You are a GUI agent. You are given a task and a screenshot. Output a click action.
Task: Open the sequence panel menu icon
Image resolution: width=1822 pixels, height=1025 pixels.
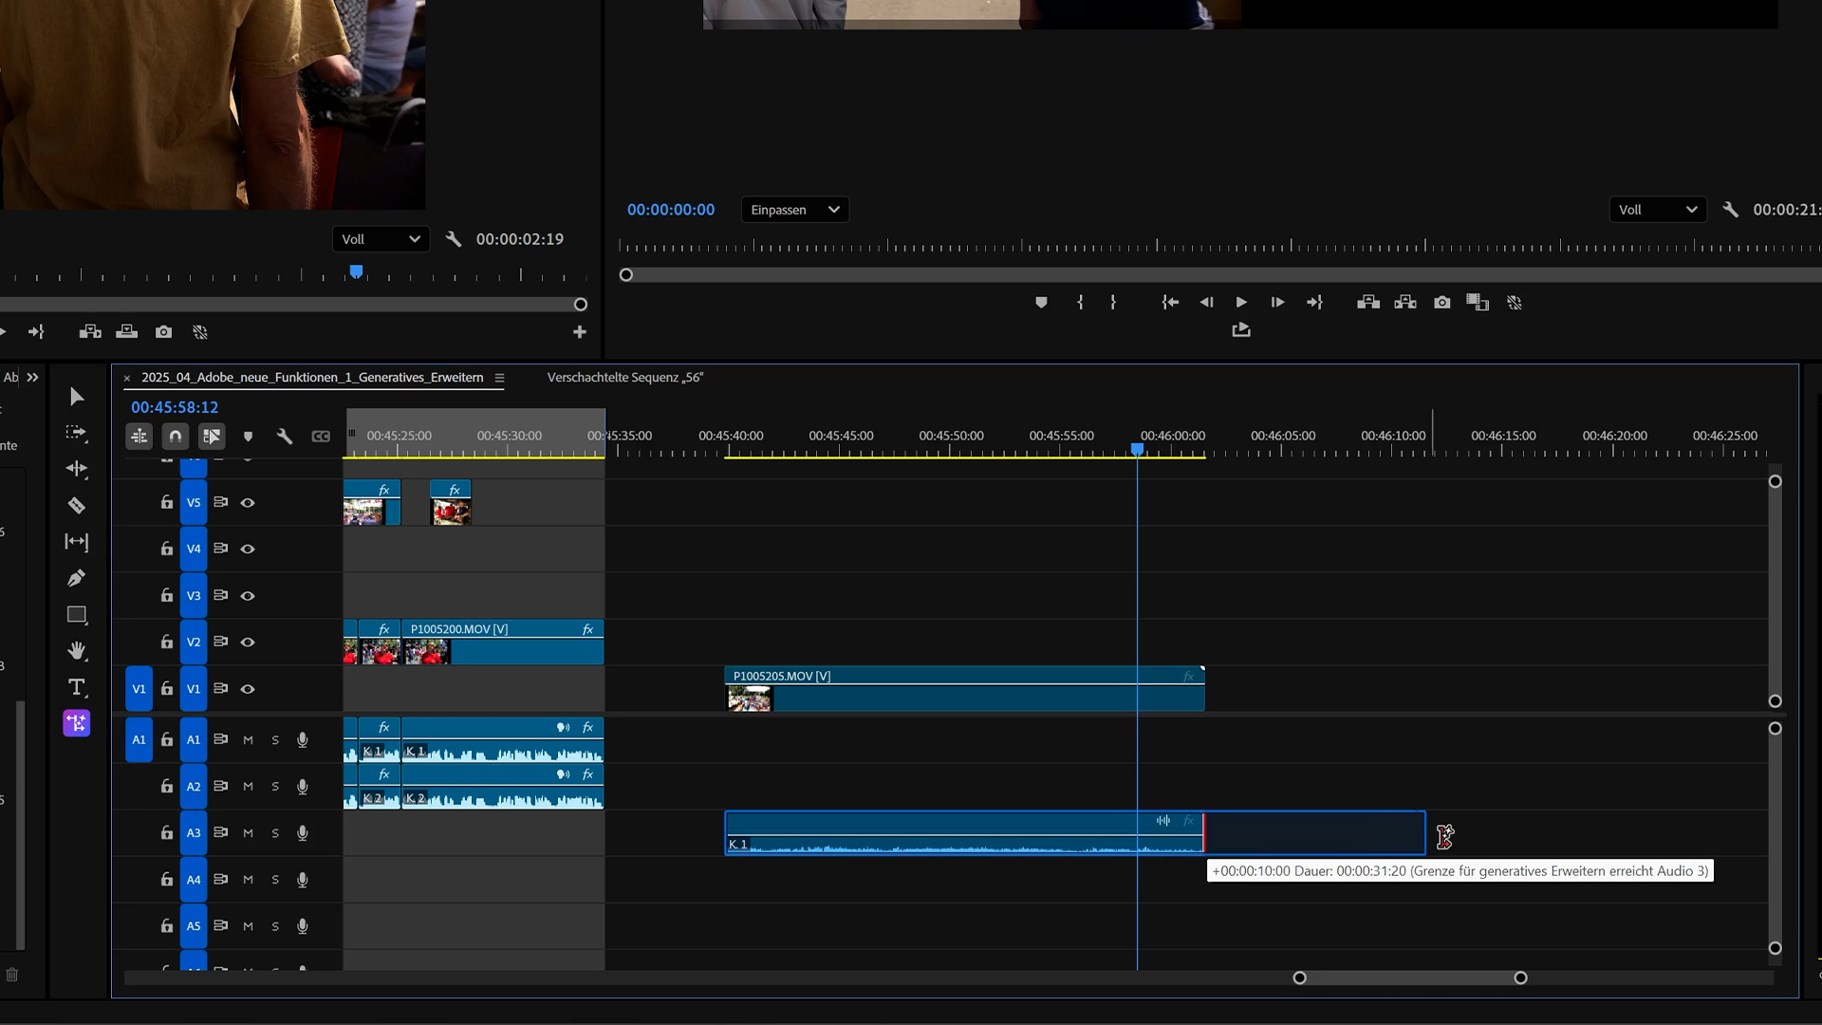coord(499,378)
